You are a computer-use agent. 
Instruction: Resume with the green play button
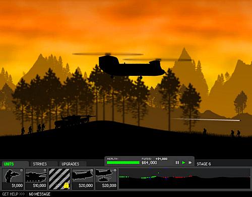[x=183, y=163]
